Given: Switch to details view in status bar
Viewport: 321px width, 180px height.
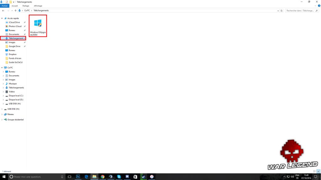Looking at the screenshot, I should tap(315, 171).
